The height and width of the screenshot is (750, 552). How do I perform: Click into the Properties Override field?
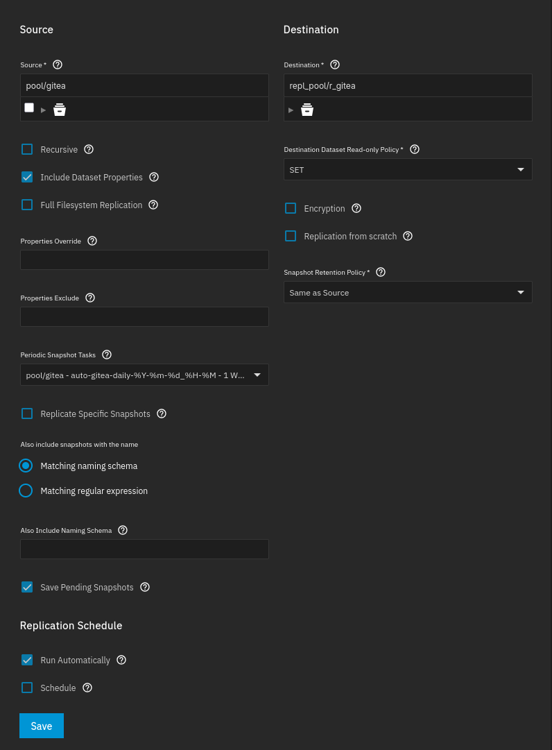[144, 259]
